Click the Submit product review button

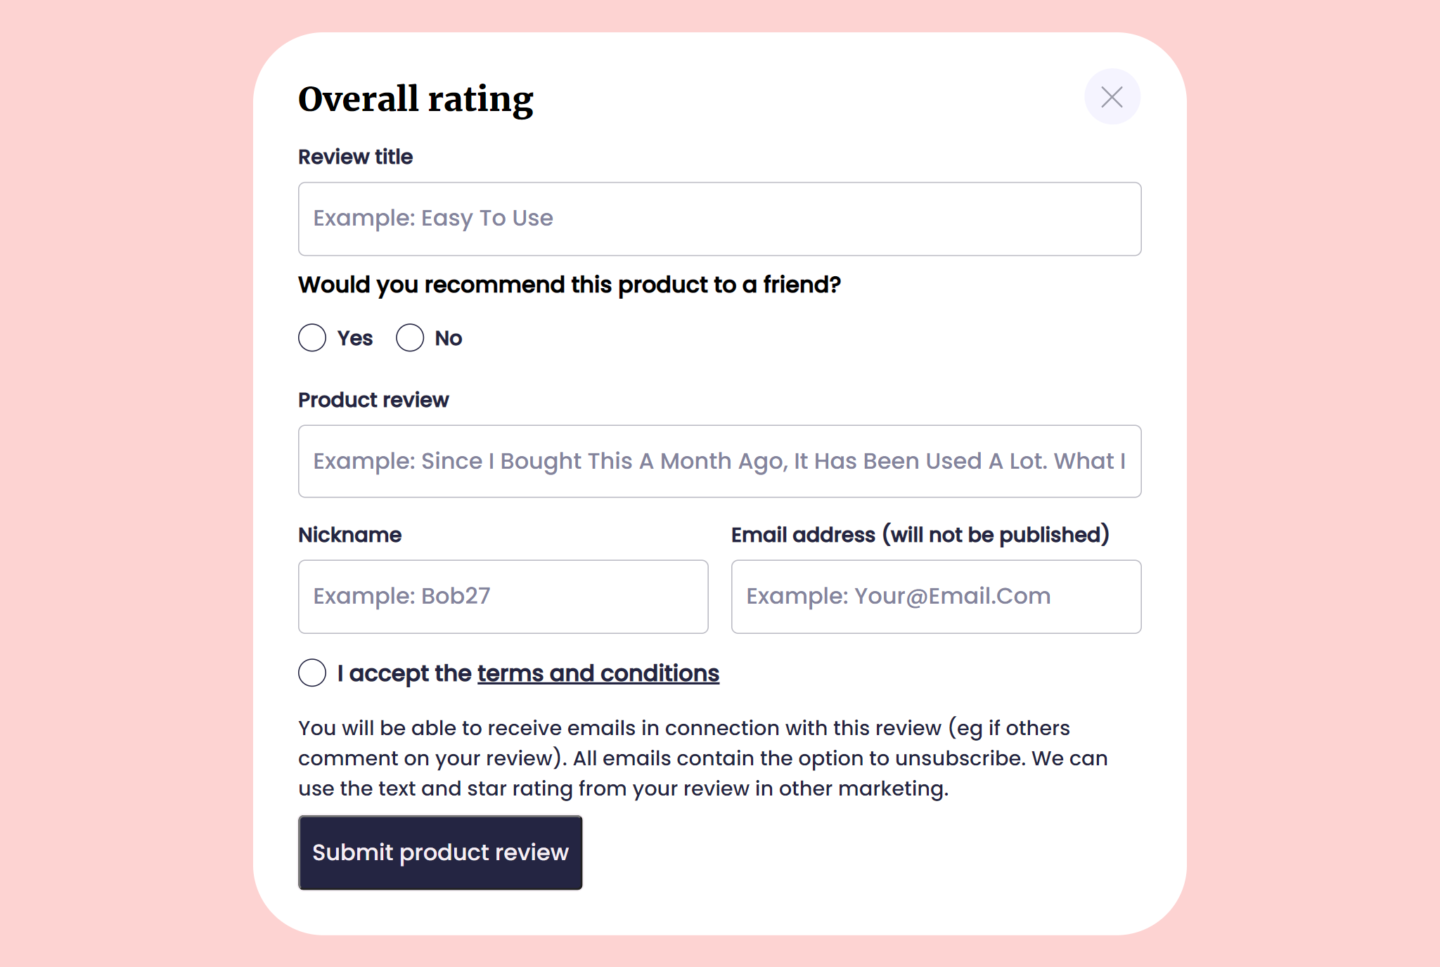pyautogui.click(x=440, y=852)
